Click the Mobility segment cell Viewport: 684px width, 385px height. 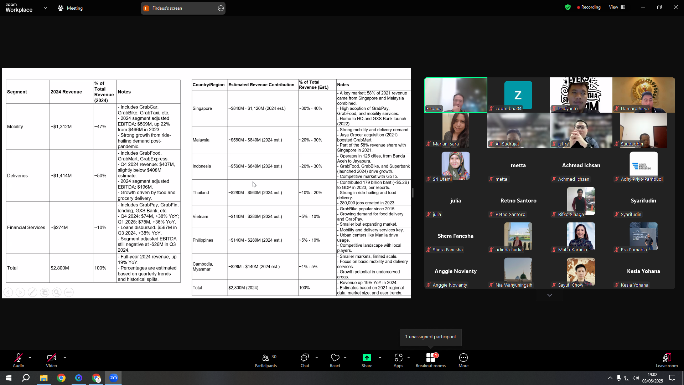pos(28,127)
